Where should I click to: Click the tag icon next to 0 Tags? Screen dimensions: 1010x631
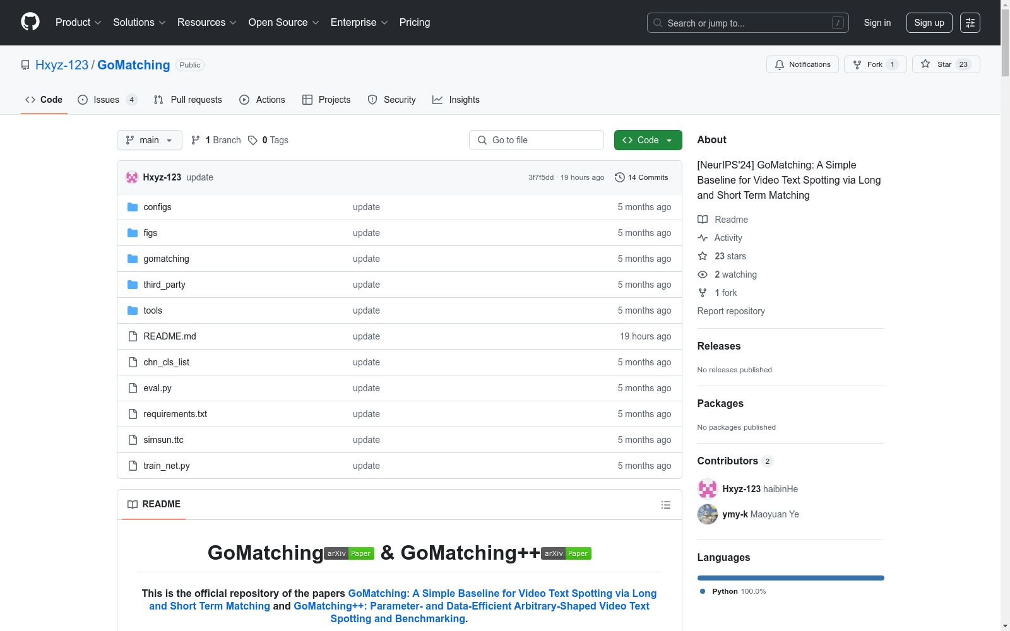[x=252, y=140]
